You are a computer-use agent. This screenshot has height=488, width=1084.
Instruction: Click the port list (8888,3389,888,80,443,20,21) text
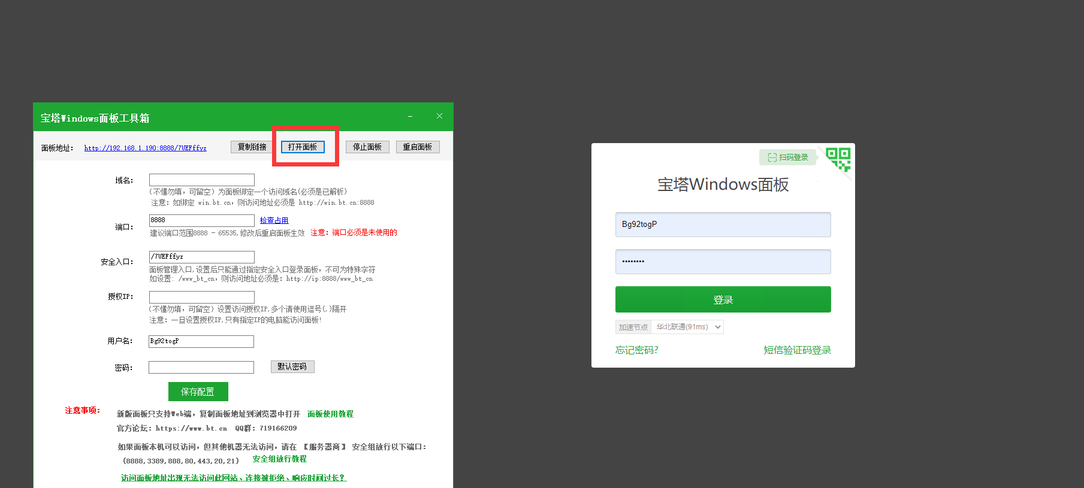[181, 460]
